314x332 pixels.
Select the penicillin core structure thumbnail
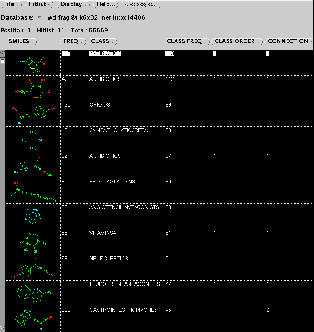pos(33,63)
